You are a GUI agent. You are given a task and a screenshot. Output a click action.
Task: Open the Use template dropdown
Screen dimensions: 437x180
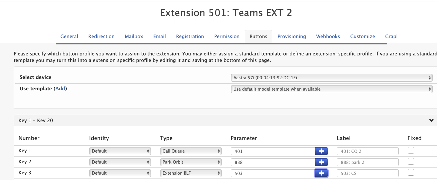pos(331,89)
